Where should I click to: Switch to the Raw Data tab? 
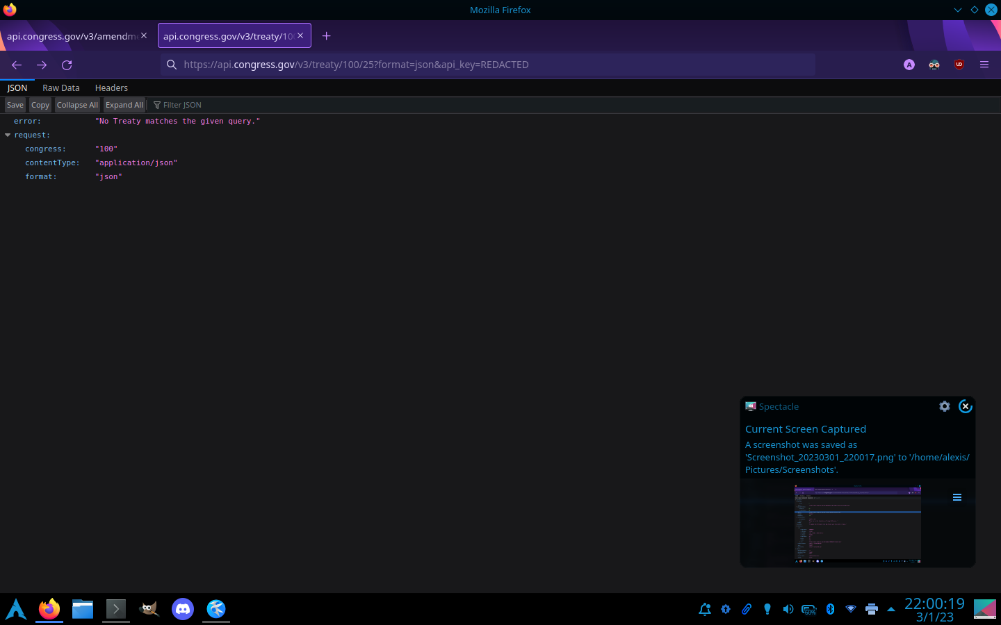pyautogui.click(x=60, y=87)
